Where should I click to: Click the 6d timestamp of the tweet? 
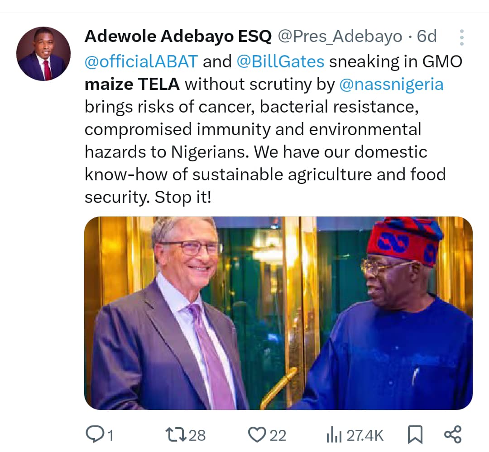tap(427, 37)
